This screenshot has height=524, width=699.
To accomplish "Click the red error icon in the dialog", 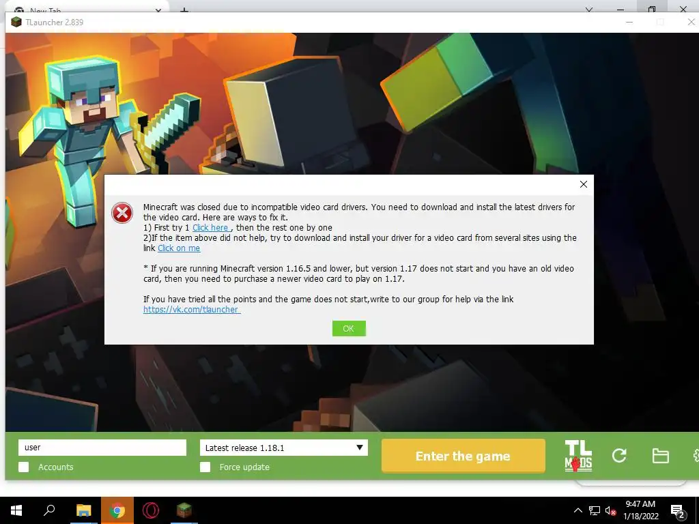I will pyautogui.click(x=122, y=213).
